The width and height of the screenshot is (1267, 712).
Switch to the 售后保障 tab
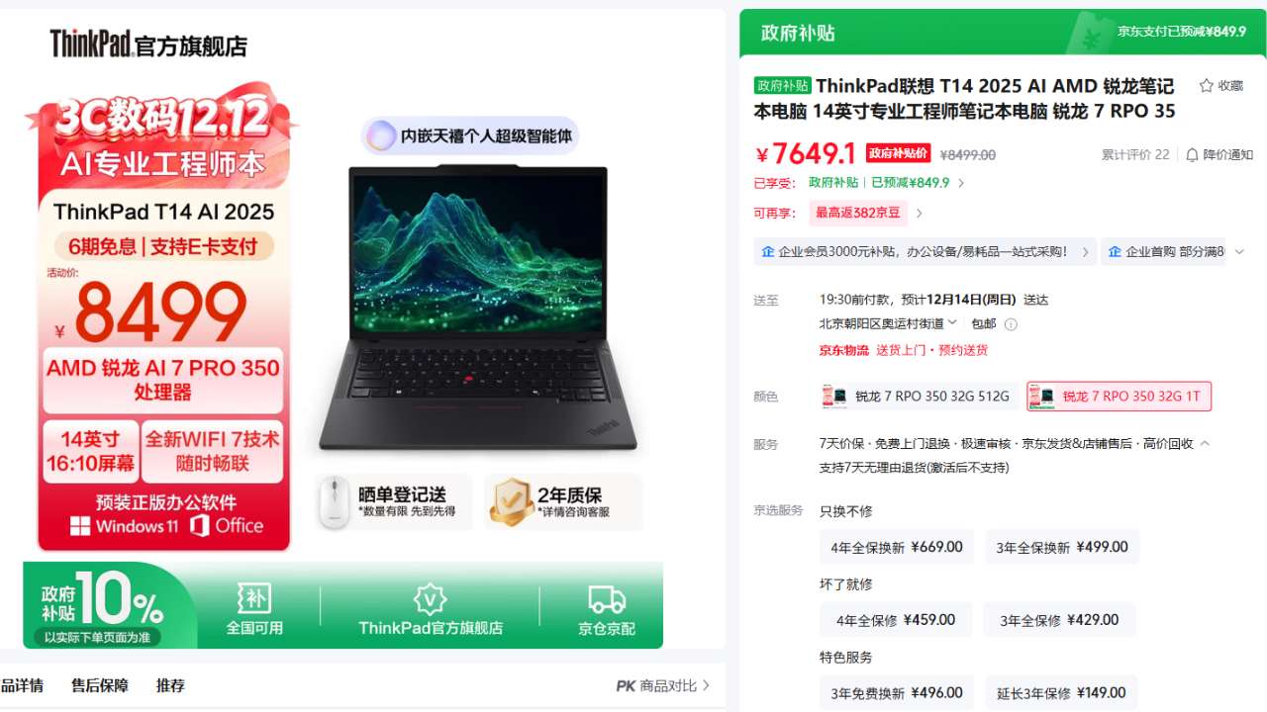[x=100, y=685]
